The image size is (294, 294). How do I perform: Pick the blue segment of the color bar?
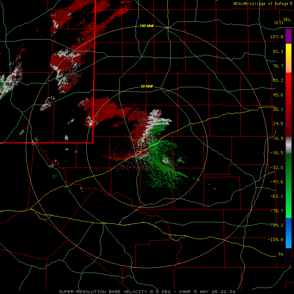[x=288, y=233]
